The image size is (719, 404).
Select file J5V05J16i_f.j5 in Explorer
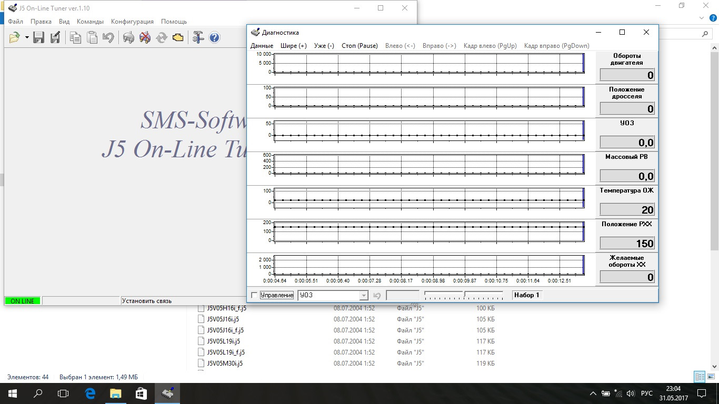pyautogui.click(x=226, y=330)
